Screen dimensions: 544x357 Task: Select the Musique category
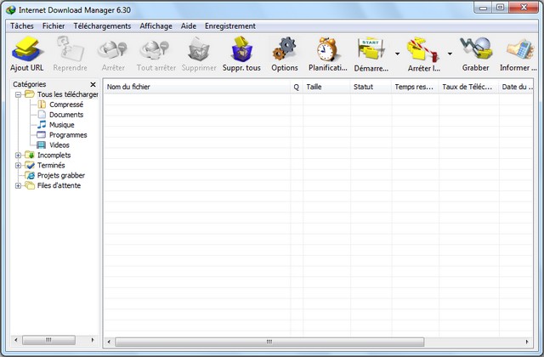point(61,125)
